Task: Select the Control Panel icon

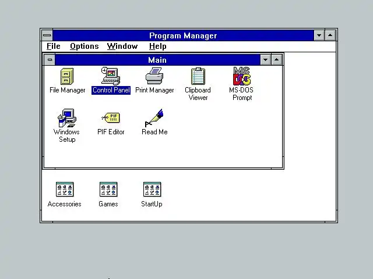Action: point(111,76)
